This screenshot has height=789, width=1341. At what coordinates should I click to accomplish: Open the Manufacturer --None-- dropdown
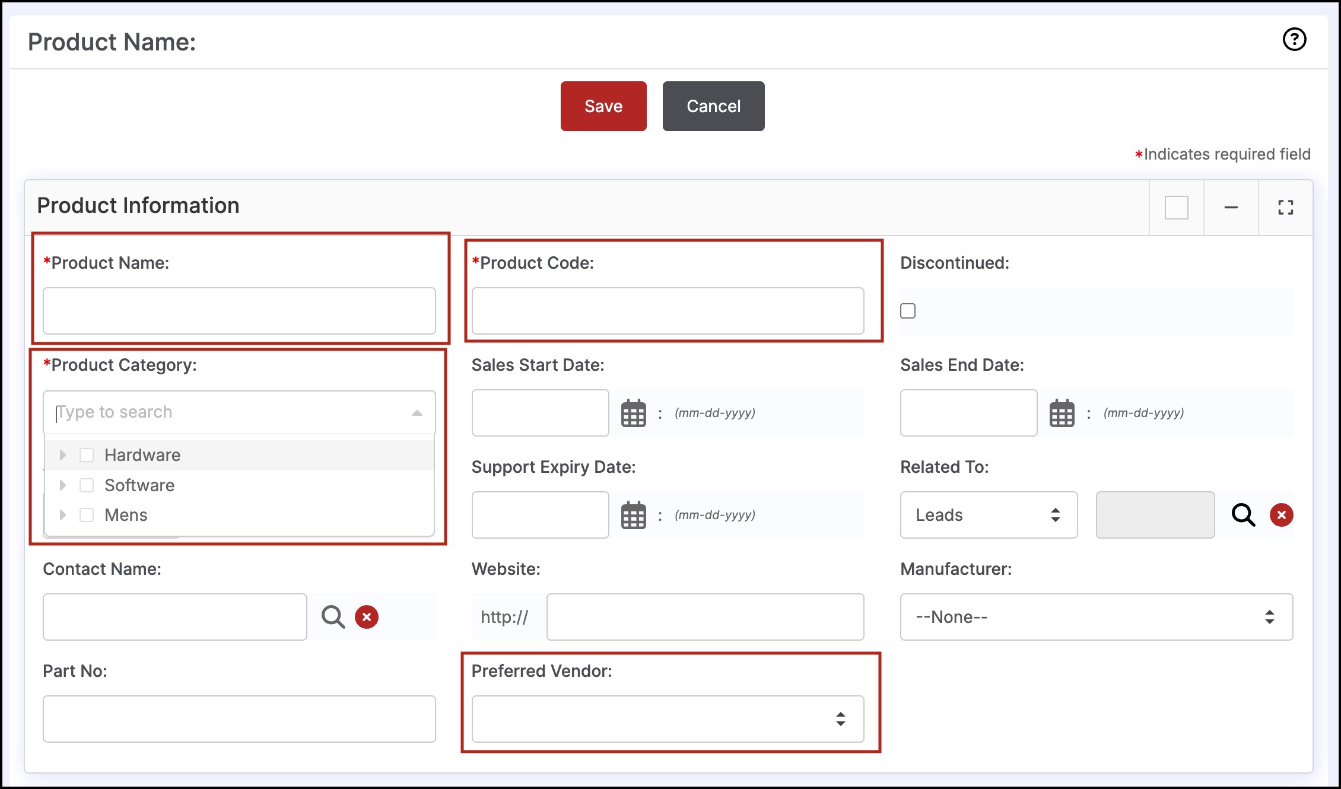[x=1096, y=617]
